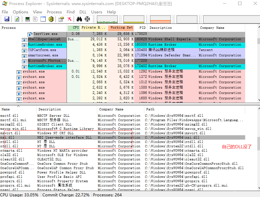This screenshot has width=260, height=197.
Task: Sort DLLs by Path column header
Action: click(194, 109)
